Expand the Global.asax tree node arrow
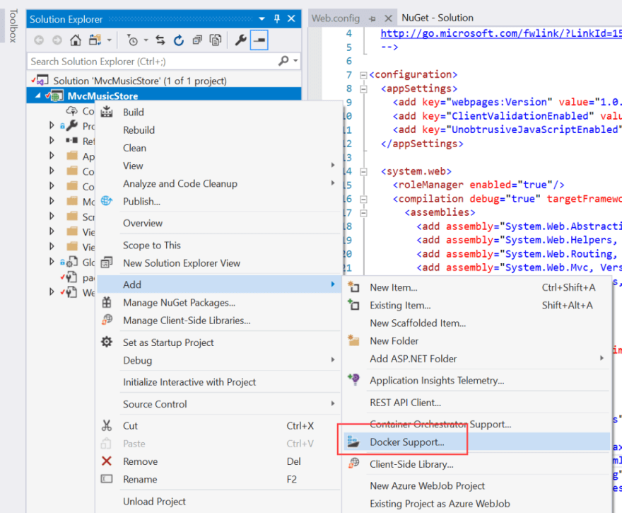Viewport: 622px width, 513px height. [x=52, y=261]
